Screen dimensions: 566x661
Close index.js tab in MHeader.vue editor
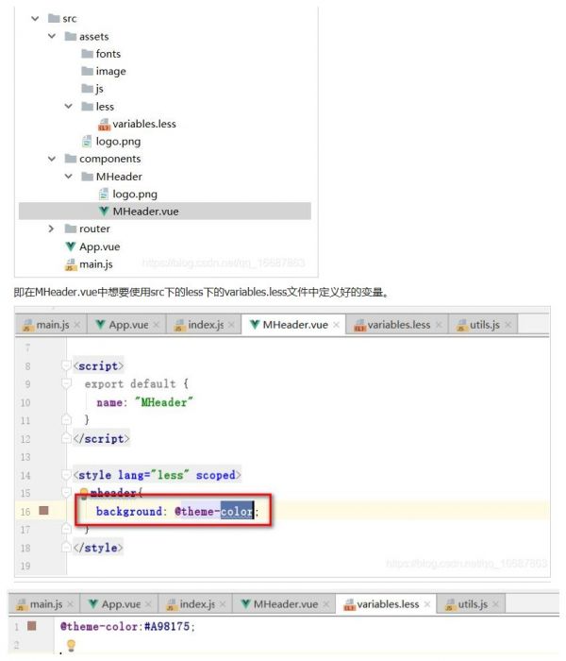click(231, 325)
